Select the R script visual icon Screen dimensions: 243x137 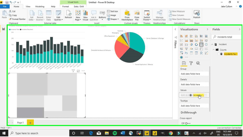201,53
